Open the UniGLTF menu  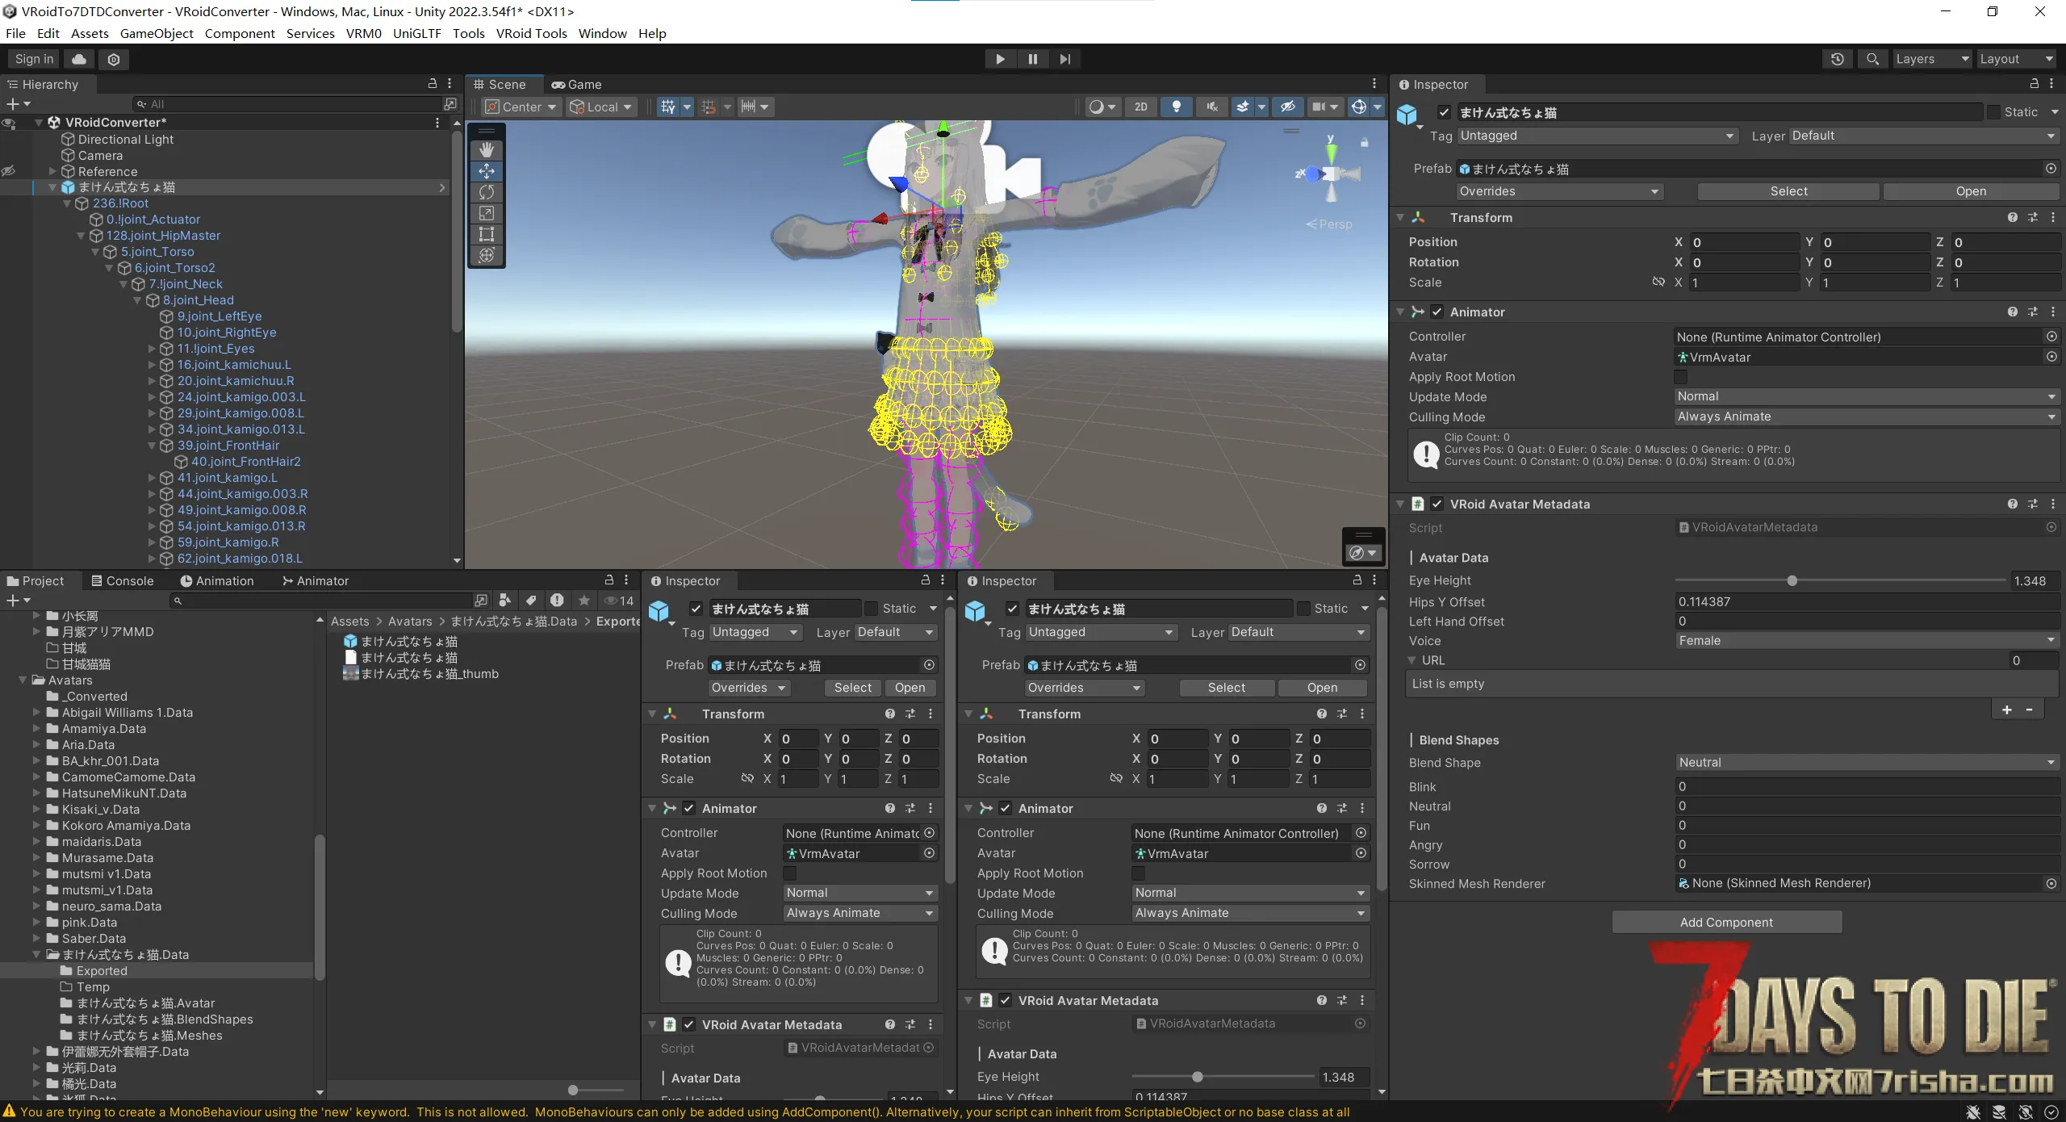[416, 33]
